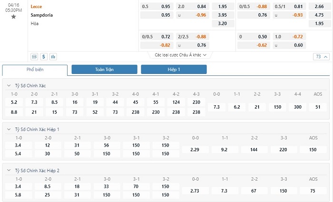Open the bar chart statistics icon
This screenshot has width=333, height=202.
[53, 56]
